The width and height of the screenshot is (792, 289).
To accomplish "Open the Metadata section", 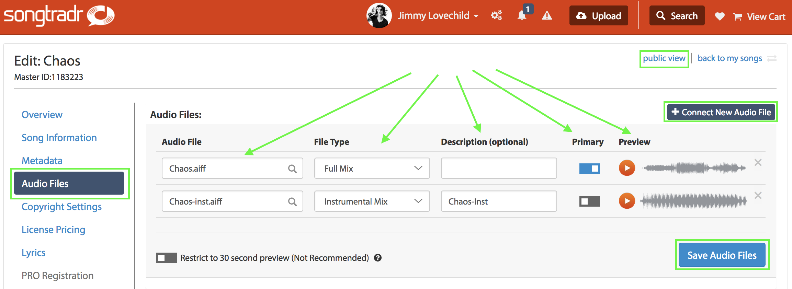I will 42,161.
